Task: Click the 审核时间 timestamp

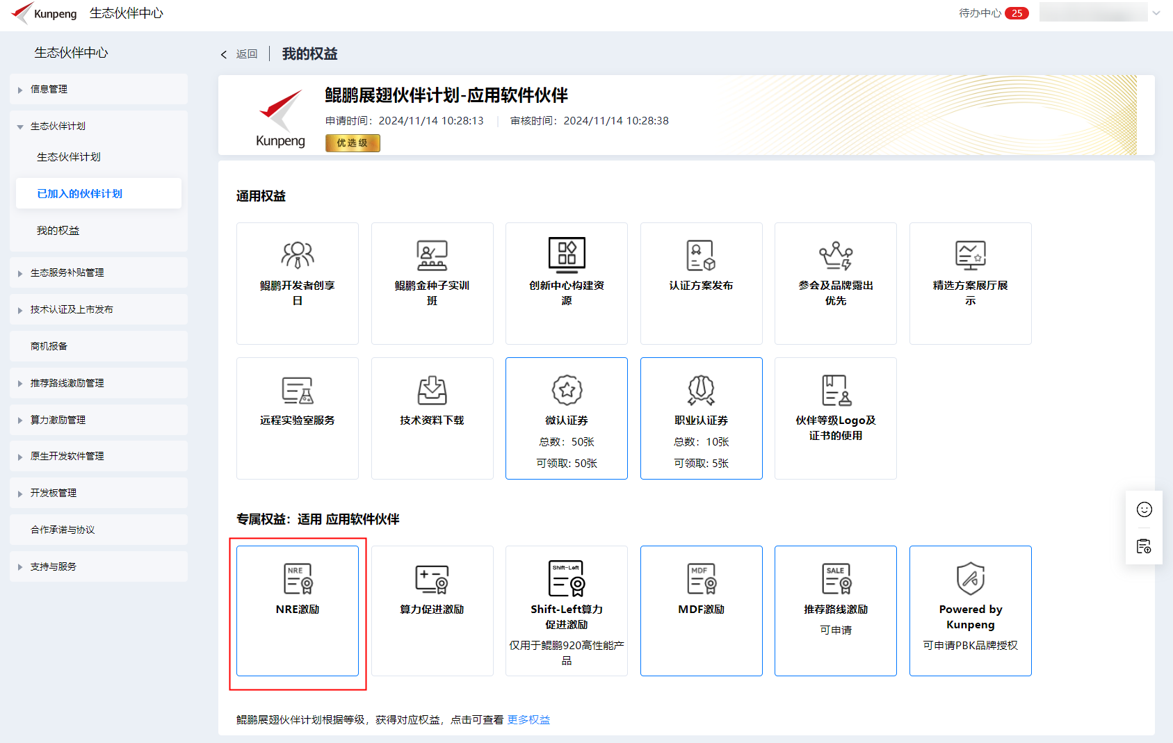Action: (590, 120)
